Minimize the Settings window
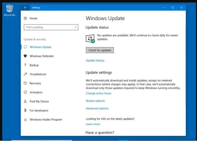The width and height of the screenshot is (197, 142). pos(164,8)
